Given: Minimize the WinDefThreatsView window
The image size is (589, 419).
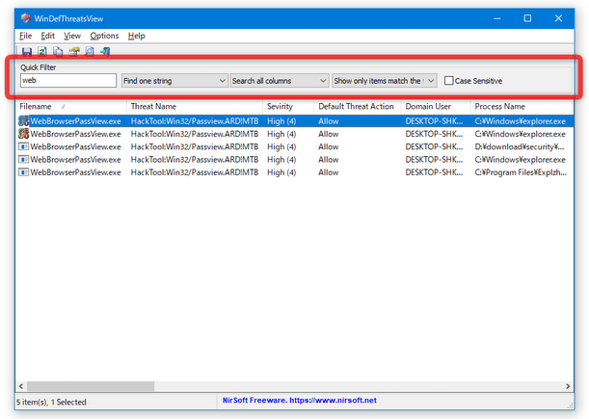Looking at the screenshot, I should pos(497,18).
